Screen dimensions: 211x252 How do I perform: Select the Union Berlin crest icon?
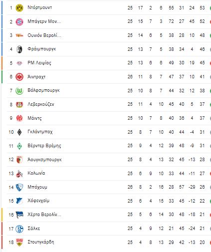tap(19, 35)
